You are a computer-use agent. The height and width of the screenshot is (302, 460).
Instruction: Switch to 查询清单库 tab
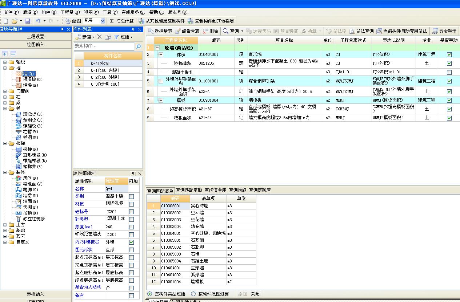coord(215,190)
